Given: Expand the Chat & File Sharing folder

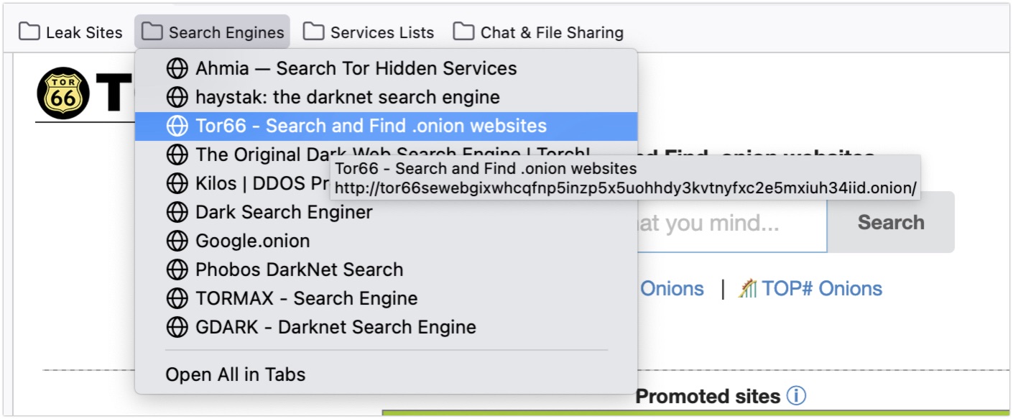Looking at the screenshot, I should coord(538,32).
